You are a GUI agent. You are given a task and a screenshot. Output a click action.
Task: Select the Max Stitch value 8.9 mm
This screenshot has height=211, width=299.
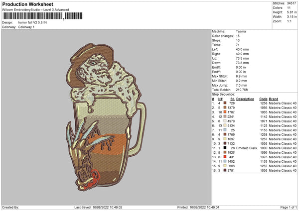point(241,76)
